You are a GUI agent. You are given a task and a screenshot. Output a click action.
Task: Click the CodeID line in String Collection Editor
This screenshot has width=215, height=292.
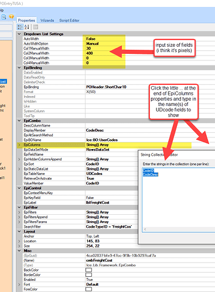click(x=148, y=170)
